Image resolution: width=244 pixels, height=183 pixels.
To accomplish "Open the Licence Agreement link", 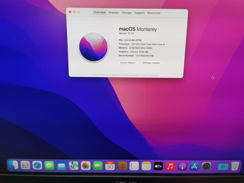I will 149,75.
